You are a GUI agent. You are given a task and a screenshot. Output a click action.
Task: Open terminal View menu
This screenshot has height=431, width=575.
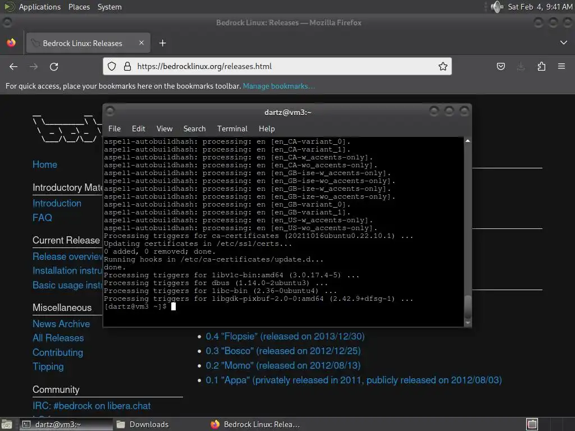coord(165,129)
